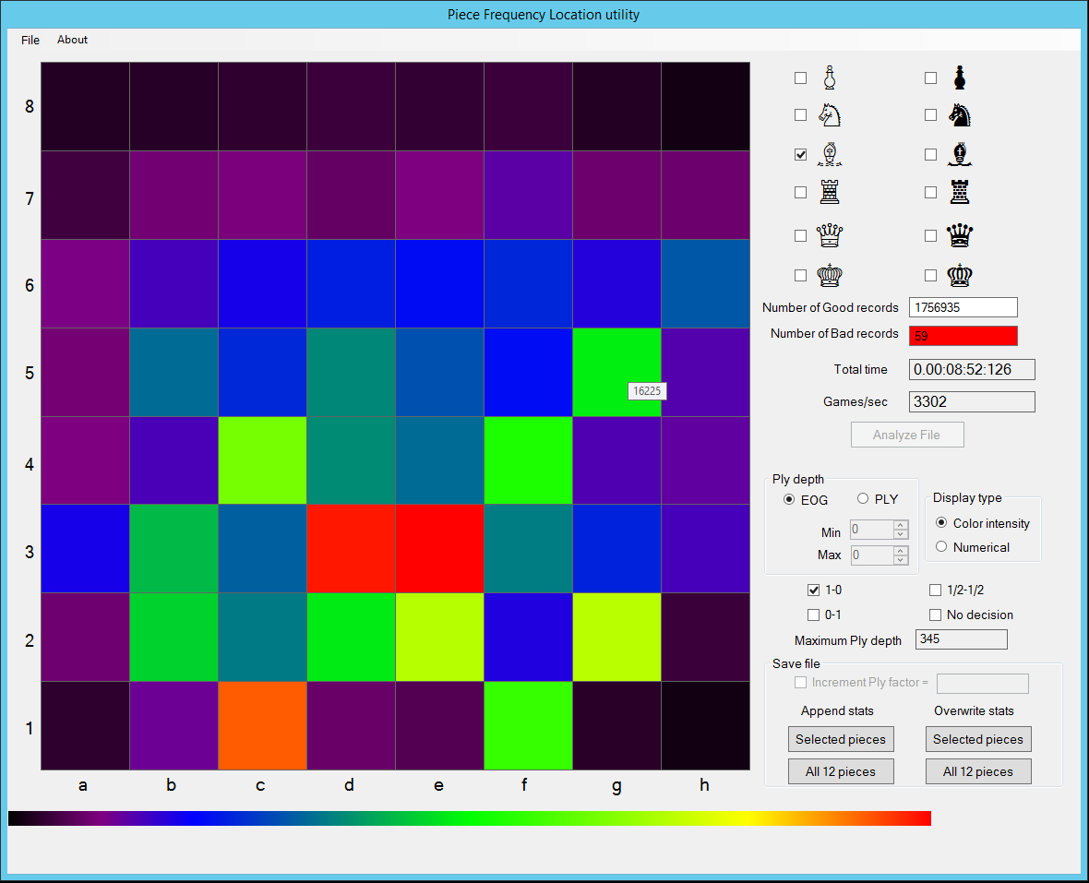1089x883 pixels.
Task: Open the About menu
Action: tap(72, 40)
